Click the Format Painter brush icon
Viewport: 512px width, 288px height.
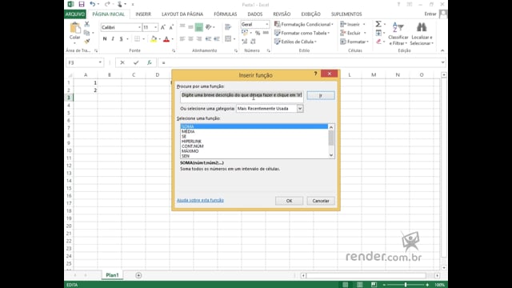[87, 41]
